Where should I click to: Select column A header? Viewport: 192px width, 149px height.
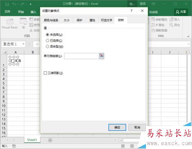[16, 52]
